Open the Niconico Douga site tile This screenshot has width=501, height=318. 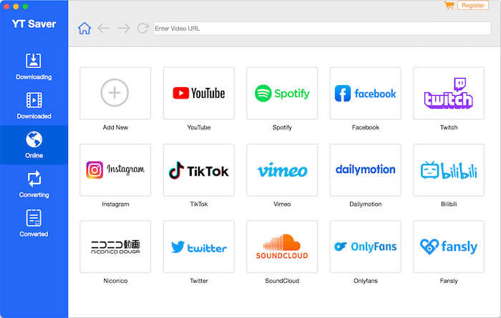point(115,247)
